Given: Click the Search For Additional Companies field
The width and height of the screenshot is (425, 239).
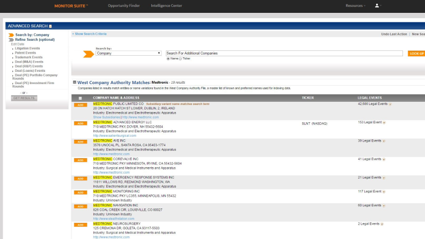Looking at the screenshot, I should click(284, 54).
